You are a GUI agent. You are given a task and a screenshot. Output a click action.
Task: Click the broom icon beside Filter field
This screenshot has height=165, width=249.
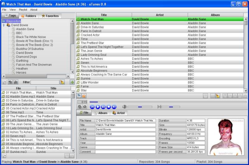click(x=62, y=82)
